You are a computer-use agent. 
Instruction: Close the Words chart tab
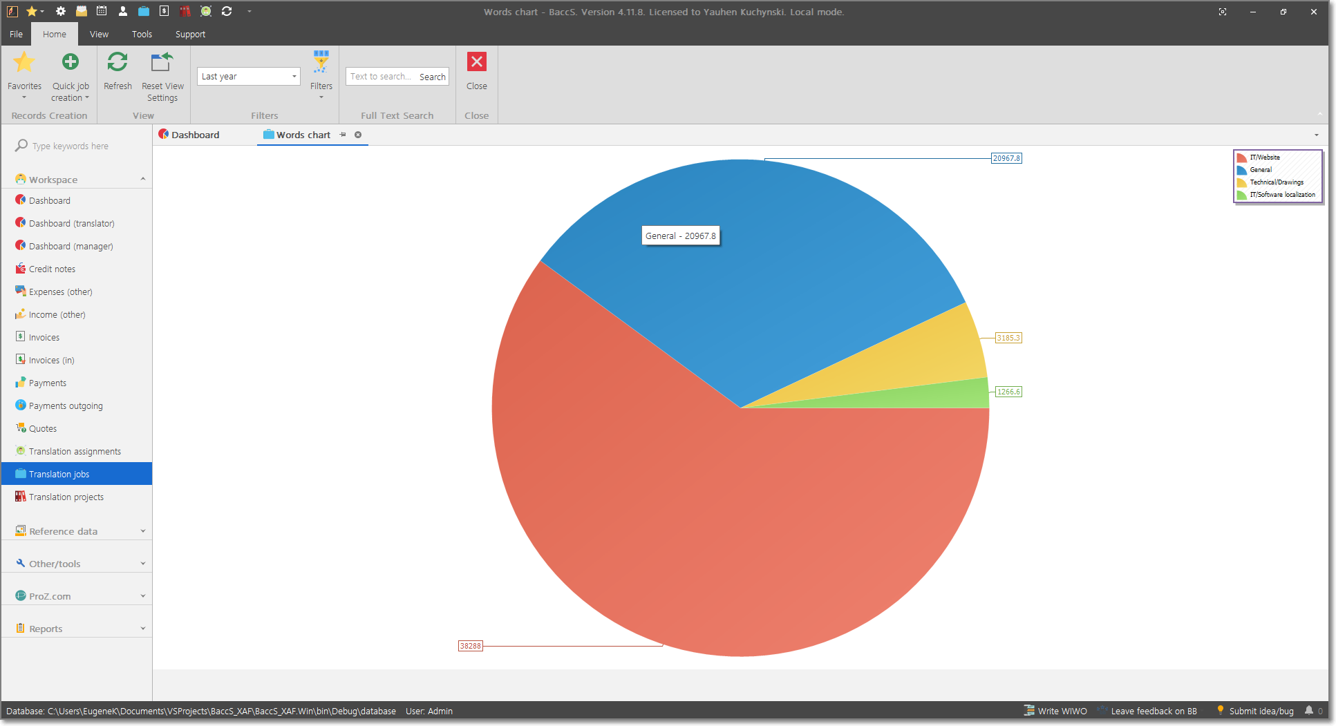pyautogui.click(x=358, y=135)
